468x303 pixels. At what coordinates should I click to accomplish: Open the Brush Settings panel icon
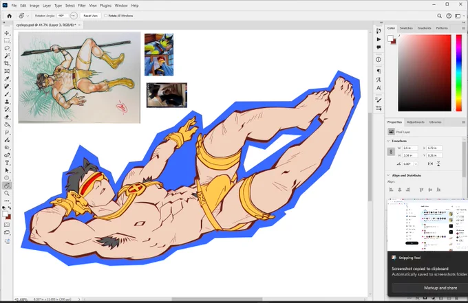click(x=379, y=100)
